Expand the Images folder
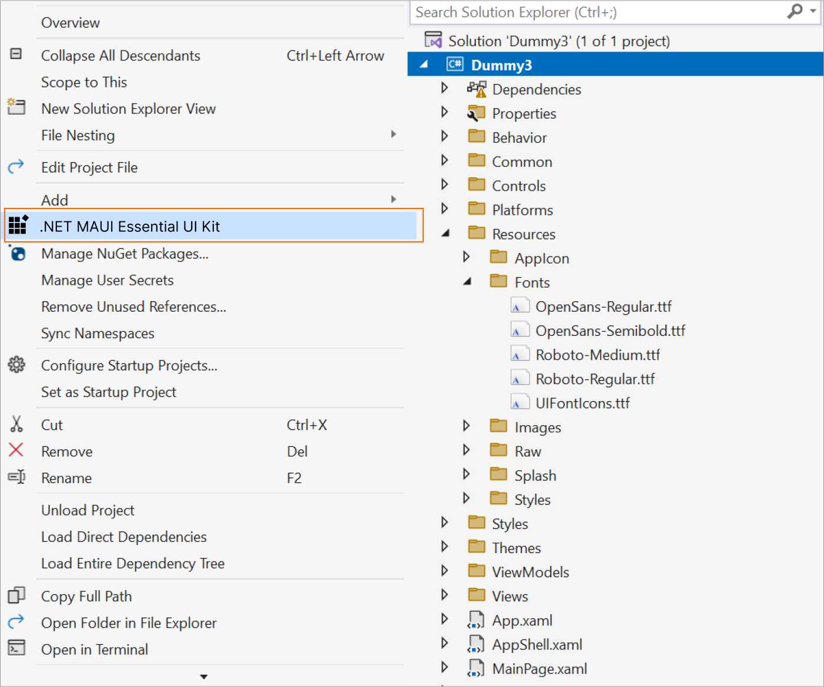Screen dimensions: 824x687 click(466, 426)
